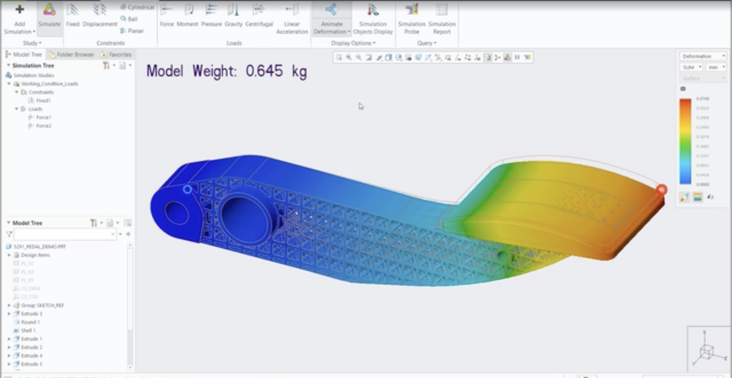This screenshot has width=732, height=378.
Task: Toggle Animate Deformation display
Action: click(x=332, y=17)
